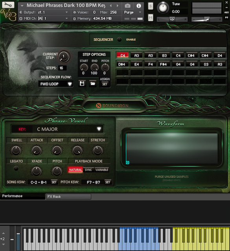Select the B3 sequencer step
The height and width of the screenshot is (251, 230).
point(164,56)
